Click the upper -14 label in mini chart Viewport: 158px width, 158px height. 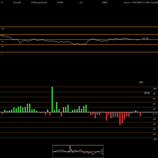click(102, 150)
